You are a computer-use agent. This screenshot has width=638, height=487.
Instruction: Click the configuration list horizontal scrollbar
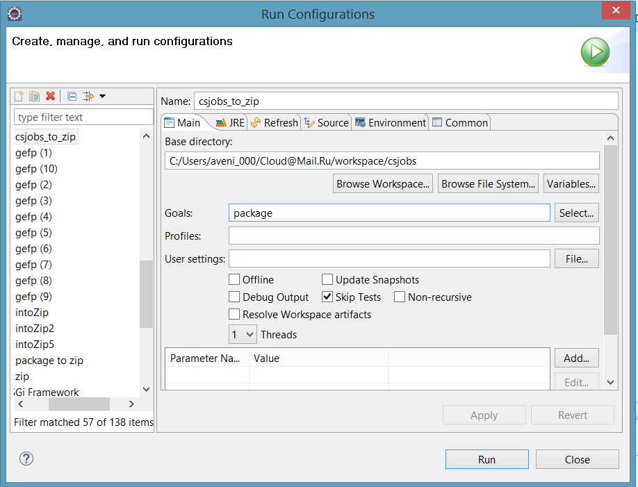click(79, 404)
